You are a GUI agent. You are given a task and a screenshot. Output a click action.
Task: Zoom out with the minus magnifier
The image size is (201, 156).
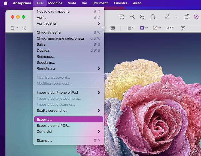(133, 17)
